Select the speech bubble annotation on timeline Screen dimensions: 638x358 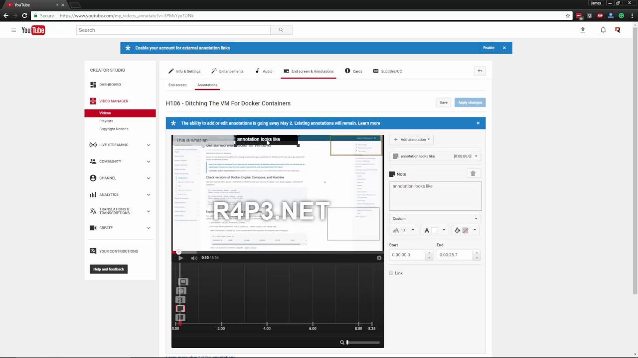point(183,282)
